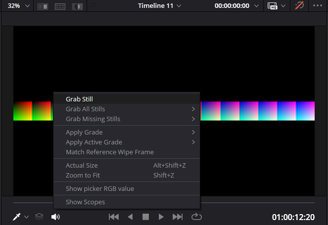Click the 00:00:00:00 timecode field

tap(232, 6)
